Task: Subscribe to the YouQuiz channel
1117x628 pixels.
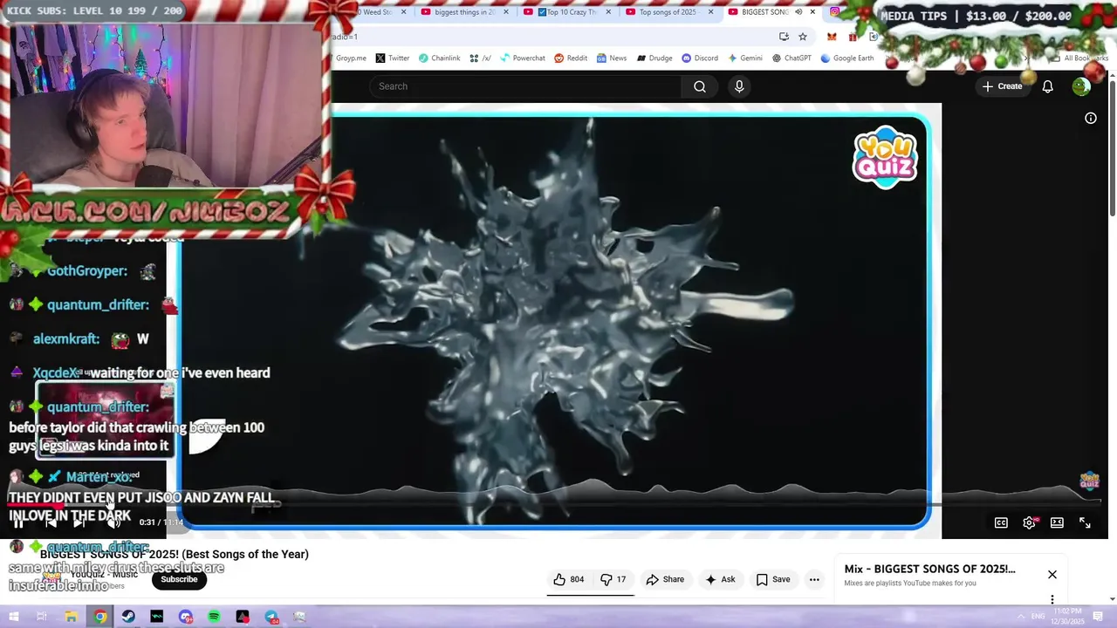Action: pos(179,579)
